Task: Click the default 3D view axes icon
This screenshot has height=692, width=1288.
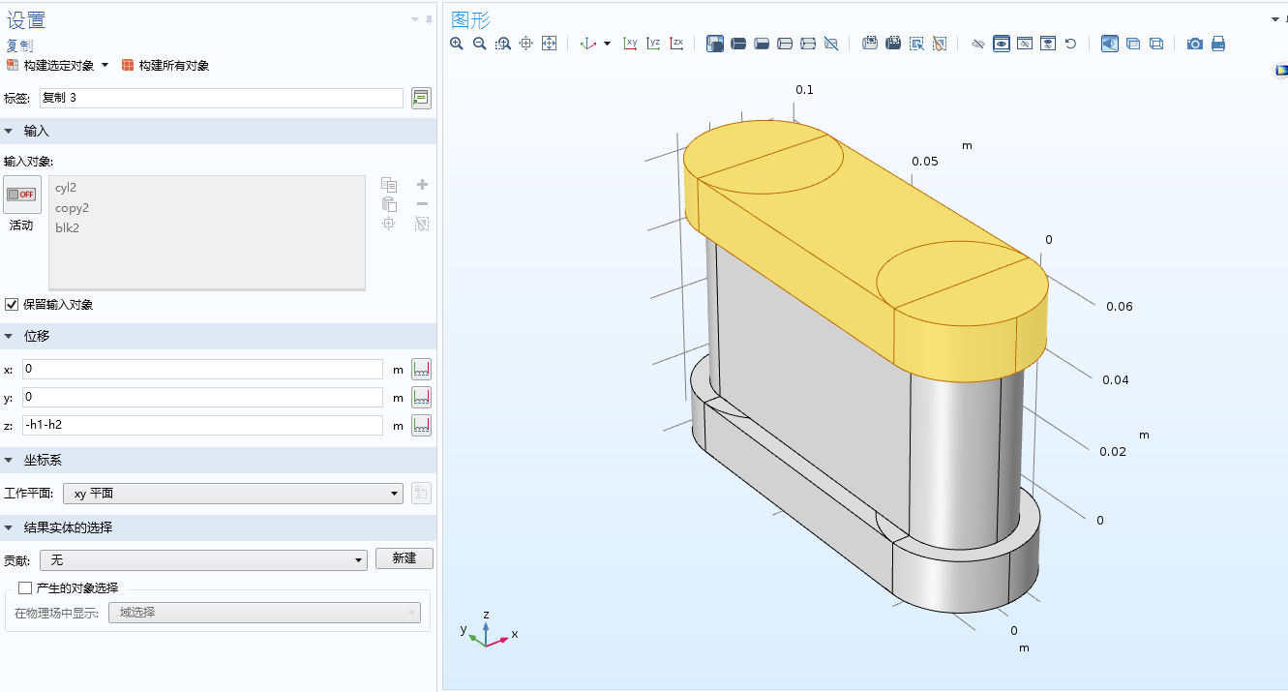Action: point(588,44)
